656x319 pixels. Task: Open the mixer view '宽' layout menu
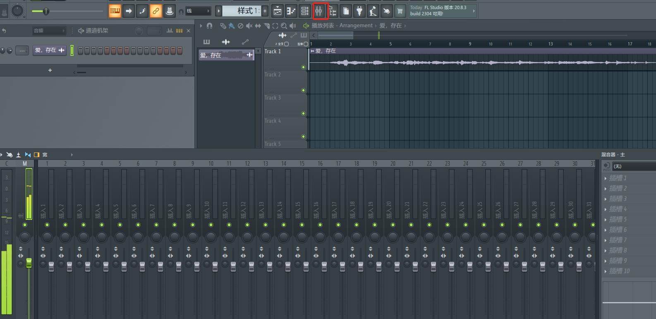[x=45, y=155]
